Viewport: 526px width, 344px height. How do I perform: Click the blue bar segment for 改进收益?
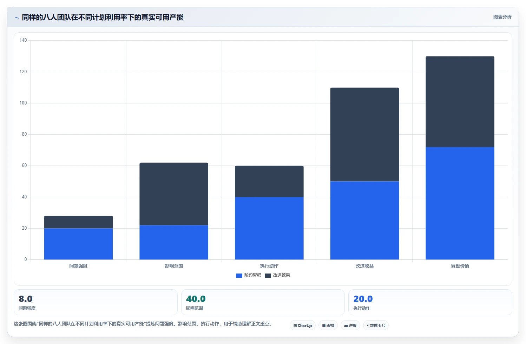click(x=364, y=221)
